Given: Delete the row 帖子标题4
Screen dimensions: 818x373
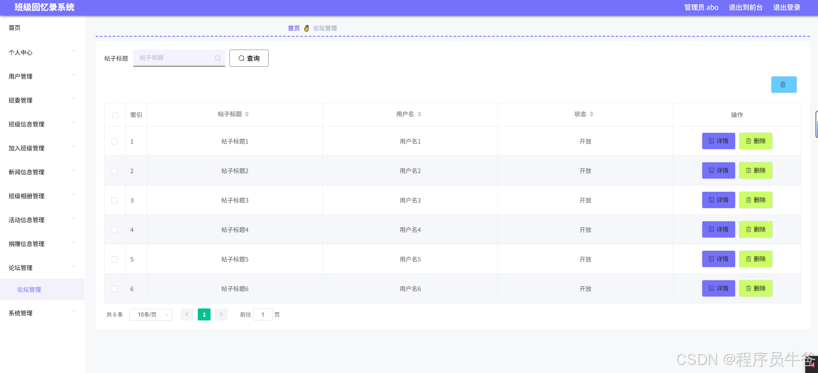Looking at the screenshot, I should pyautogui.click(x=756, y=229).
